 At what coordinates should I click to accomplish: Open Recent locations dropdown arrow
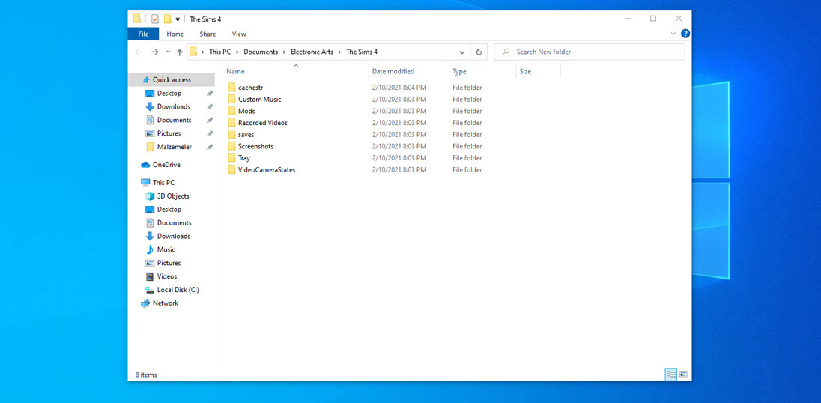pyautogui.click(x=168, y=52)
